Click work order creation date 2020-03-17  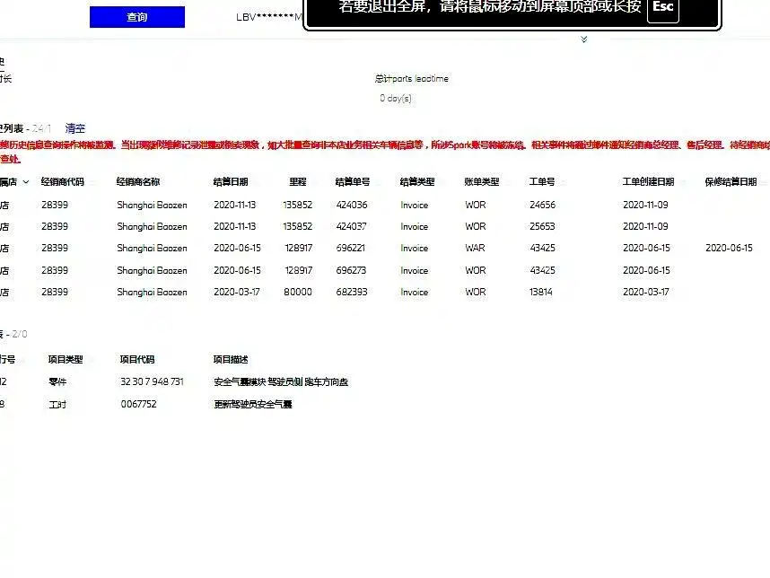pyautogui.click(x=646, y=292)
